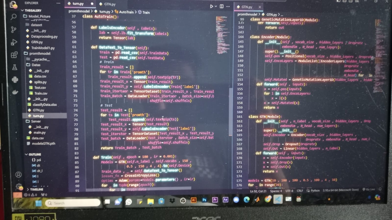Viewport: 392px width, 220px height.
Task: Click the Windows taskbar Search box
Action: pos(73,203)
